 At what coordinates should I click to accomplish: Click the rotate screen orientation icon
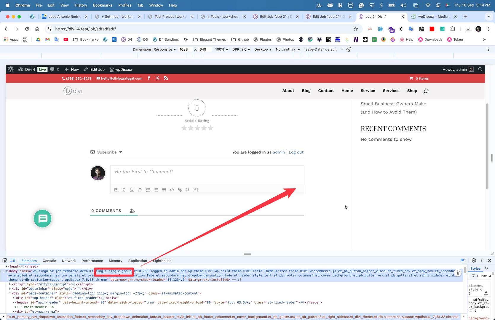(x=349, y=49)
